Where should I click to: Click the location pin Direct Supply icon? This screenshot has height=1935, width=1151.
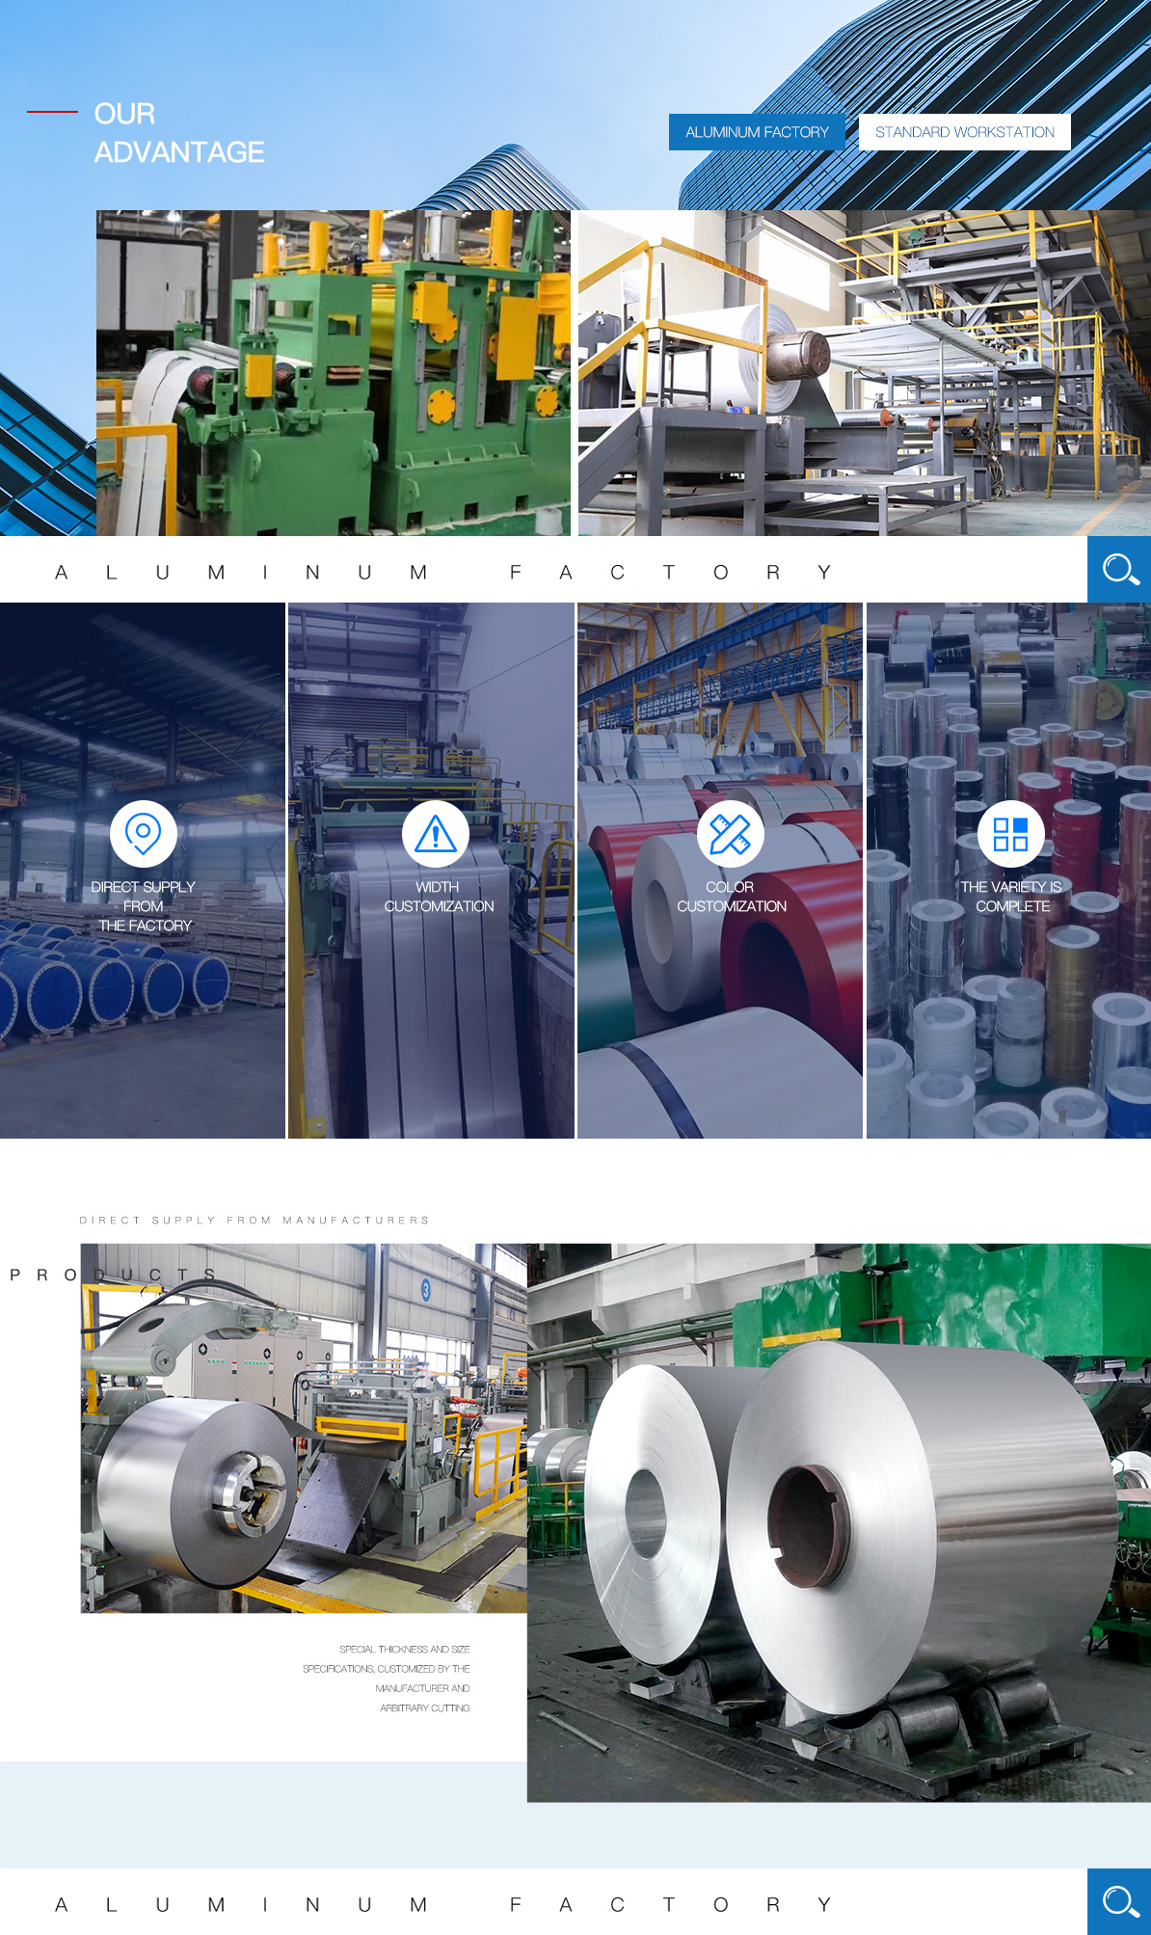click(144, 833)
